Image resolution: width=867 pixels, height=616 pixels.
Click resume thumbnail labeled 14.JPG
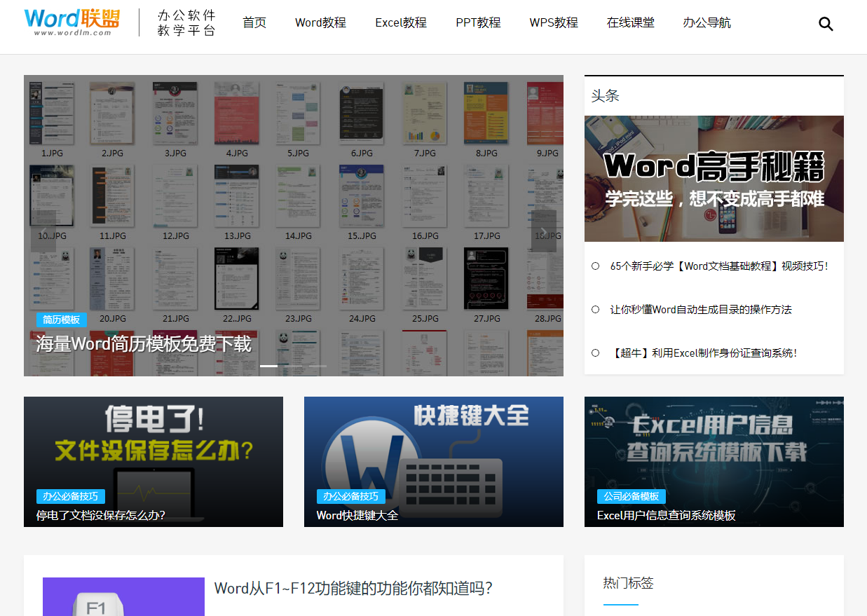point(299,197)
